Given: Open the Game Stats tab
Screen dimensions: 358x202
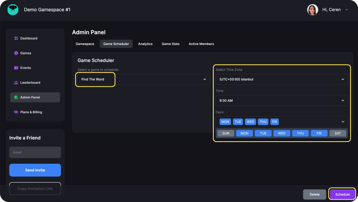Looking at the screenshot, I should pyautogui.click(x=170, y=44).
